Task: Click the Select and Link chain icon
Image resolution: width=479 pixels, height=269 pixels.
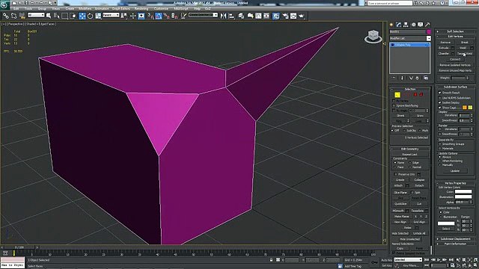Action: point(5,16)
